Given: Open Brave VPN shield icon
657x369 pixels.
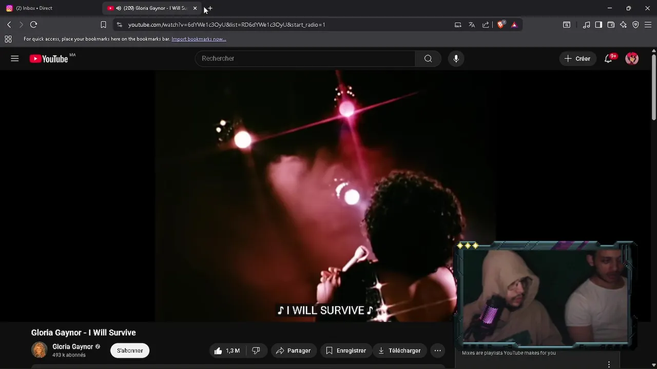Looking at the screenshot, I should [635, 25].
